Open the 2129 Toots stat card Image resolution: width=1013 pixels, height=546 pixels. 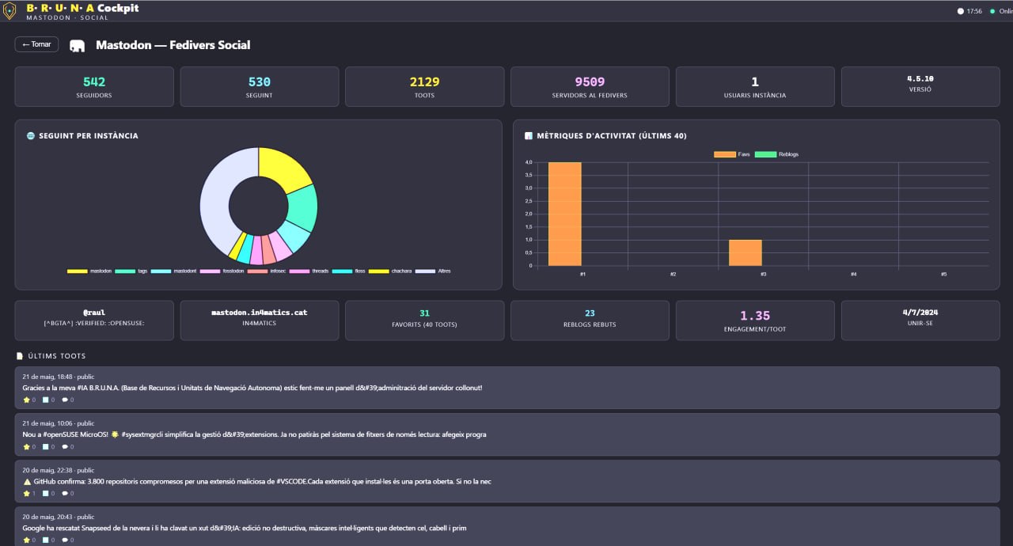coord(425,86)
